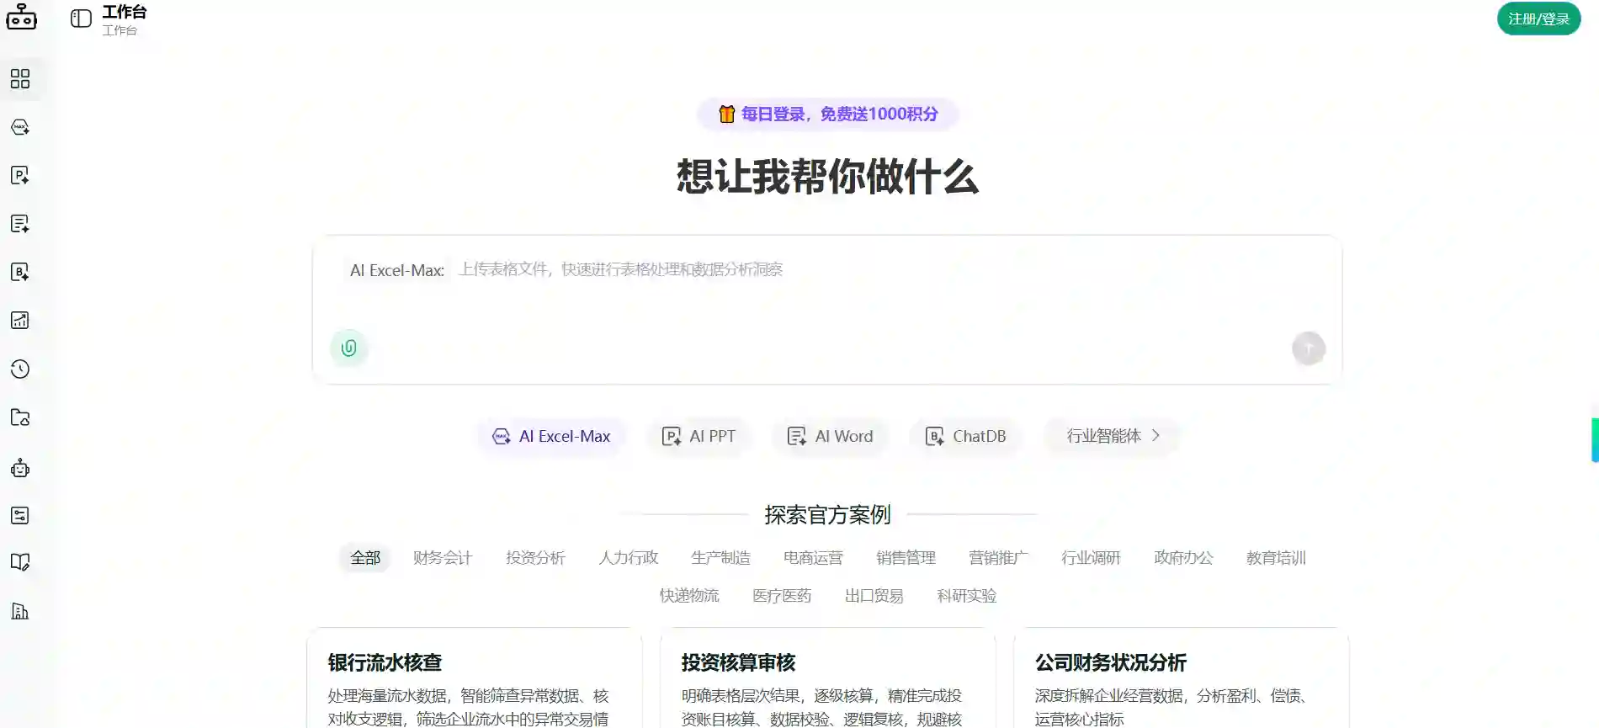
Task: Click the 每日登录 free points banner
Action: tap(828, 114)
